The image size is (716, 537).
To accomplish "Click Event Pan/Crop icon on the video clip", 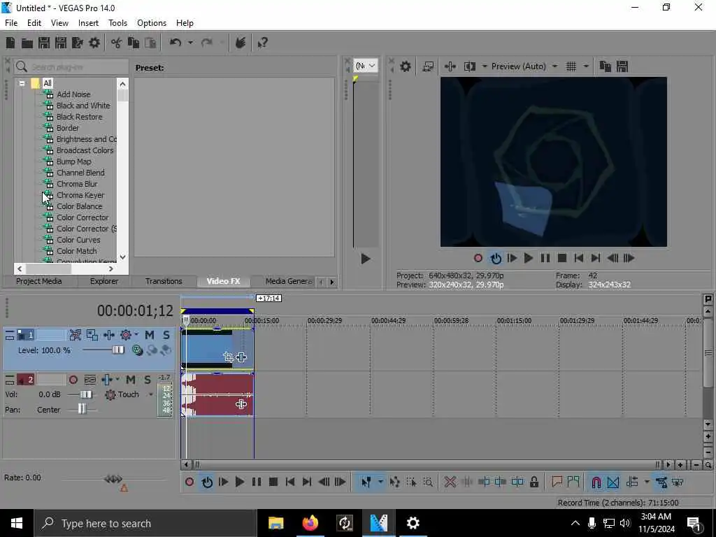I will click(229, 357).
